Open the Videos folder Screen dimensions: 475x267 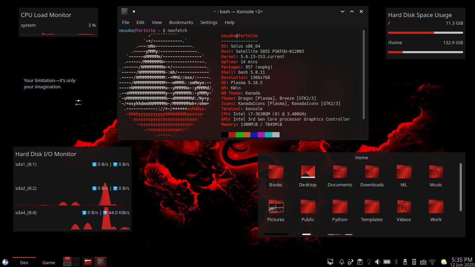pos(404,211)
